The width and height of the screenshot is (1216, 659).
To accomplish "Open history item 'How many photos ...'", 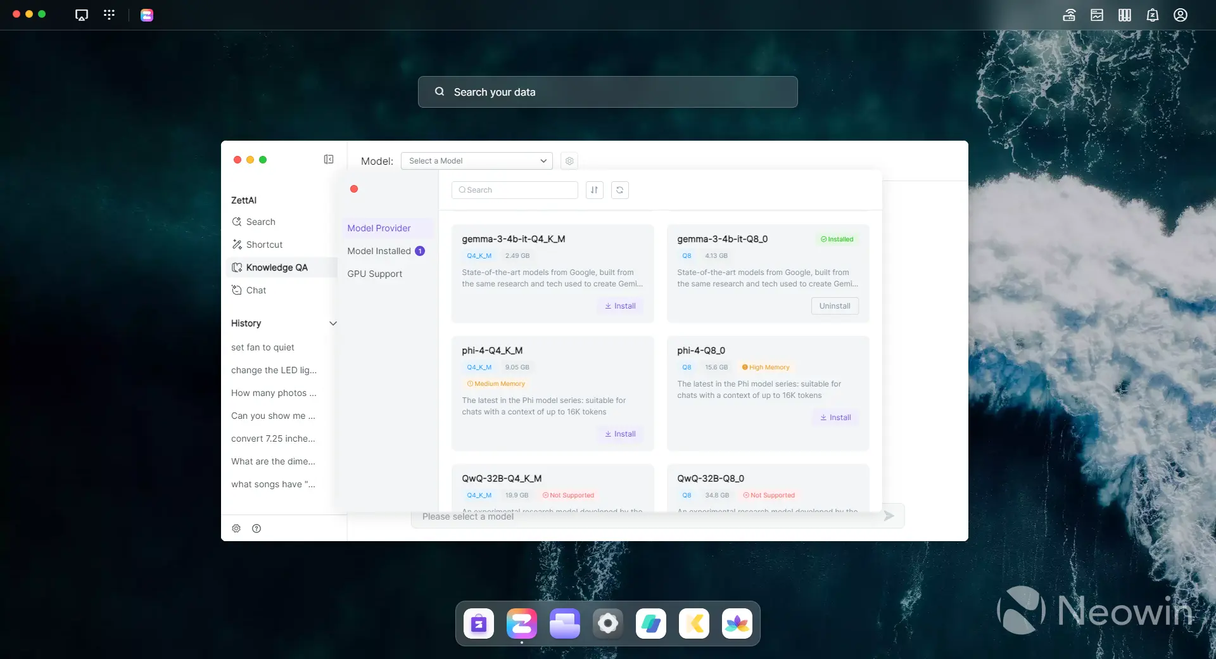I will [274, 393].
